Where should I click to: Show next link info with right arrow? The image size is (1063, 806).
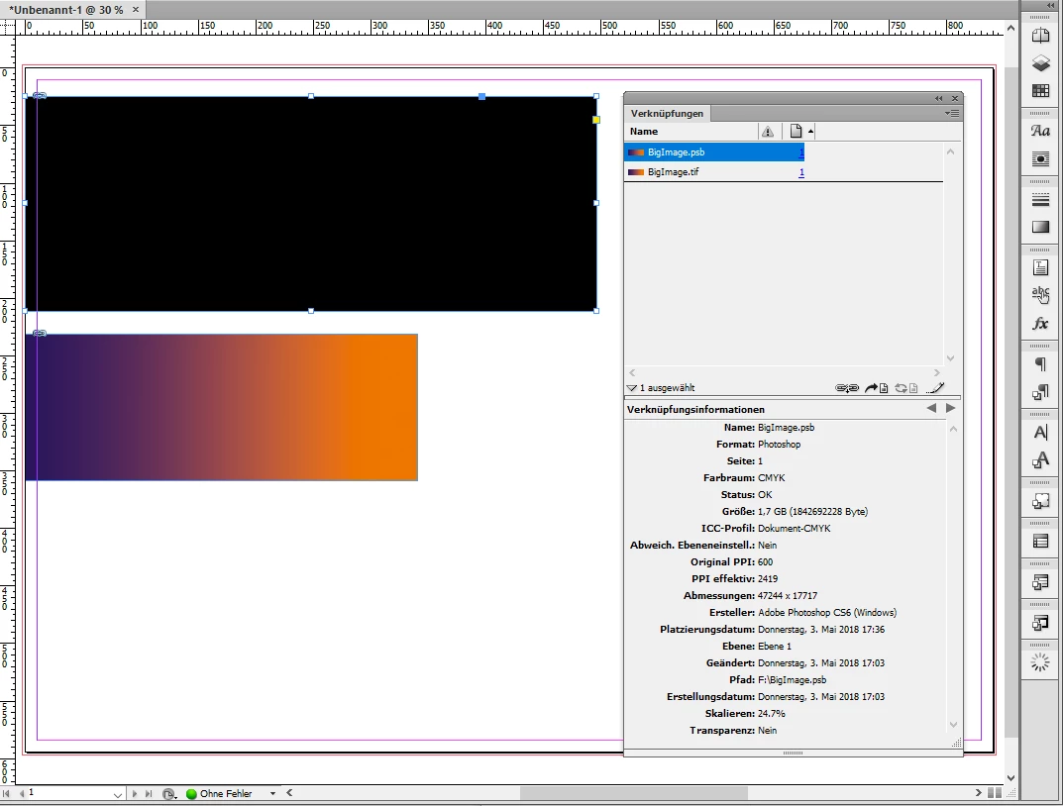tap(950, 408)
